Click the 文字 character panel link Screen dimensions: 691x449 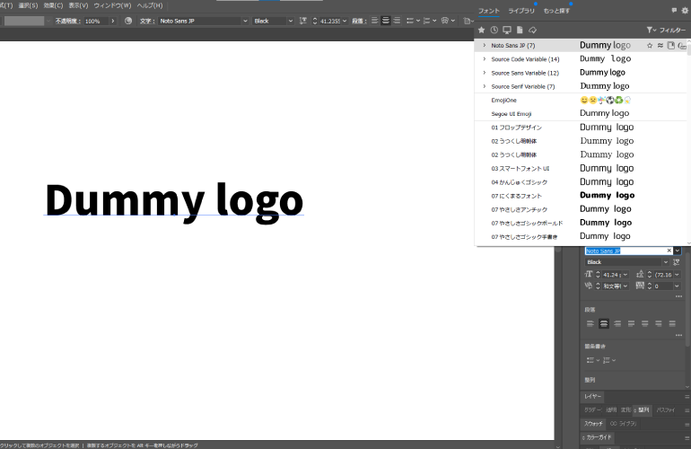point(147,21)
